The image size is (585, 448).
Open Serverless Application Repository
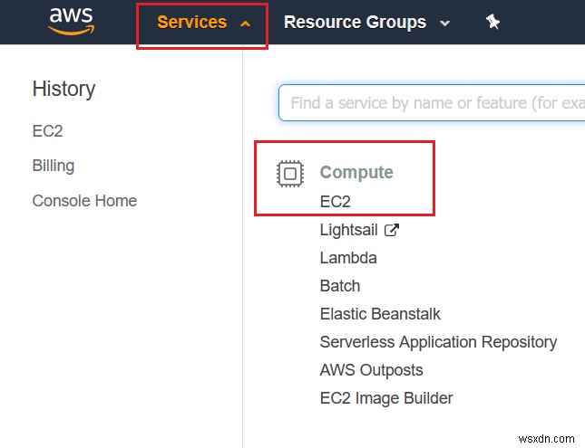click(x=438, y=342)
